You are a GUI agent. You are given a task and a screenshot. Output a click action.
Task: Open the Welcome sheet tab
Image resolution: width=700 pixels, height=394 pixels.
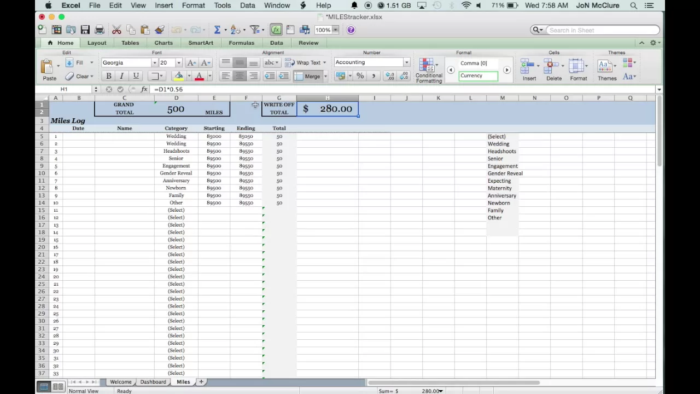pos(120,382)
